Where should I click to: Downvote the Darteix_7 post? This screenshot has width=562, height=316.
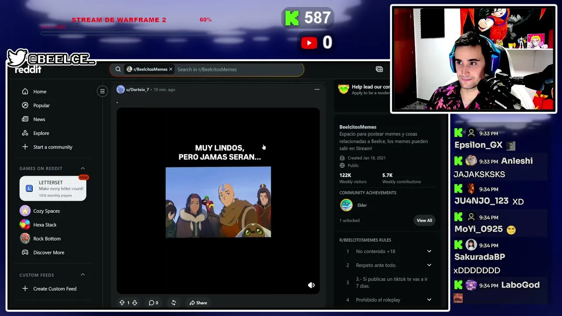tap(135, 303)
